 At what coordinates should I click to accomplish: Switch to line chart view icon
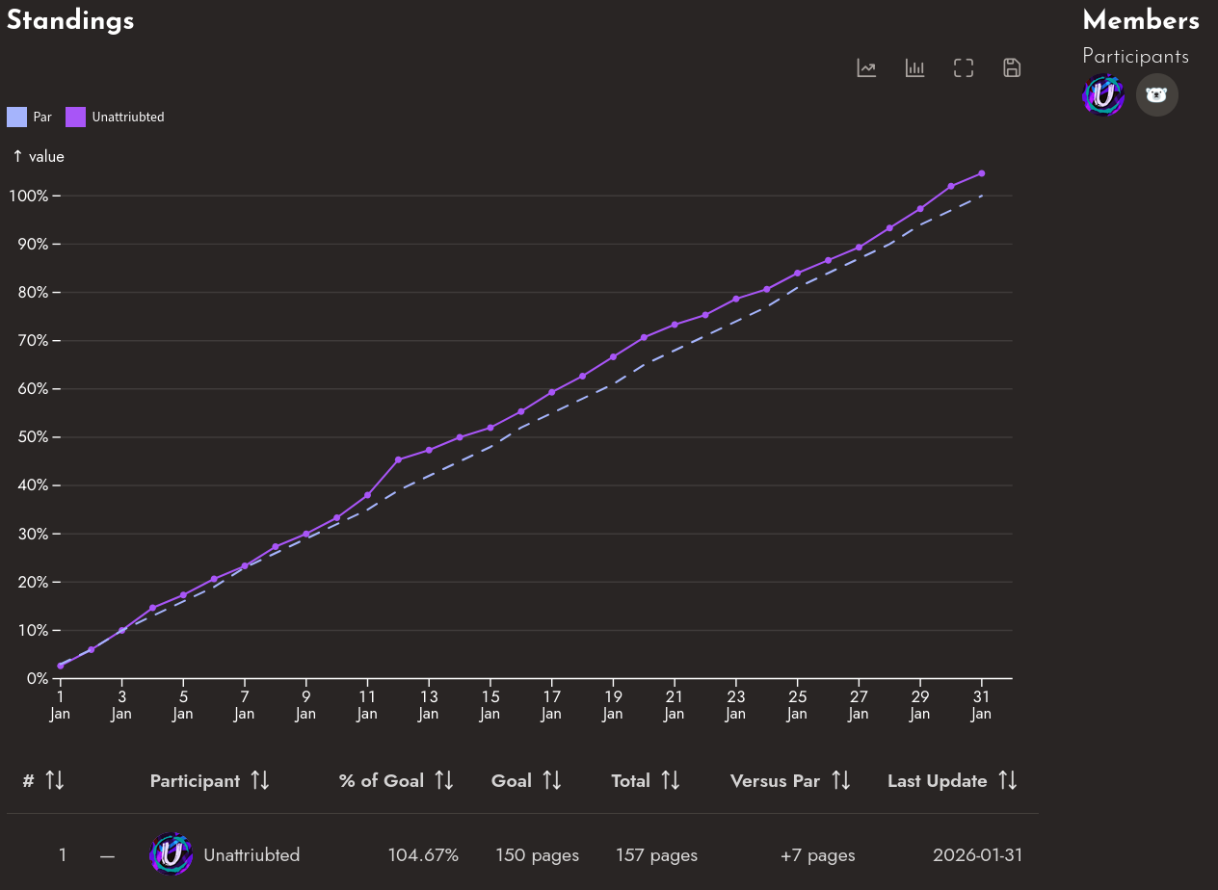[866, 67]
